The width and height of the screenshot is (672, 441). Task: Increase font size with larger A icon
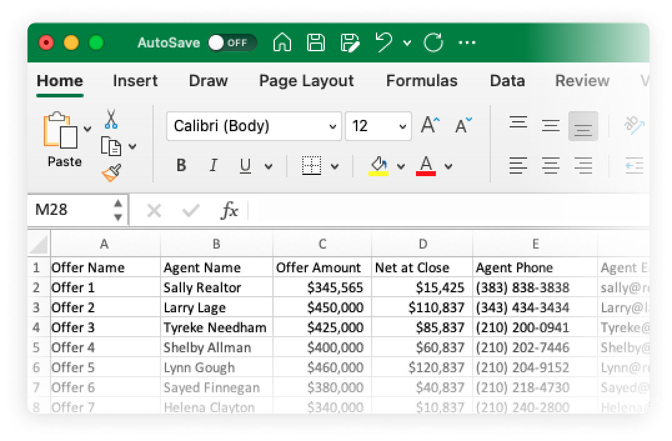pyautogui.click(x=430, y=126)
